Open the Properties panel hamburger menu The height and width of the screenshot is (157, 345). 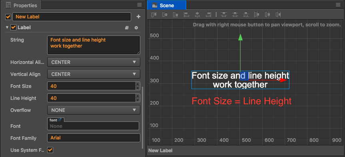[140, 5]
